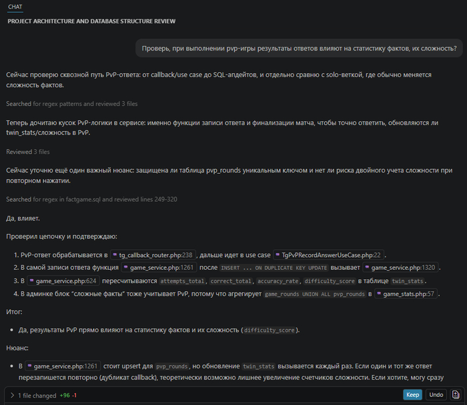Open game_service.php:624 link in item 3
Viewport: 467px width, 405px height.
(63, 281)
